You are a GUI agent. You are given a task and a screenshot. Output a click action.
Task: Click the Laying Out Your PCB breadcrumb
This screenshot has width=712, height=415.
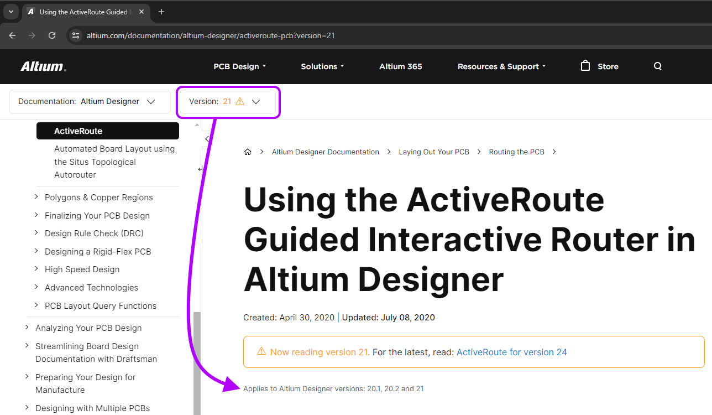[434, 152]
